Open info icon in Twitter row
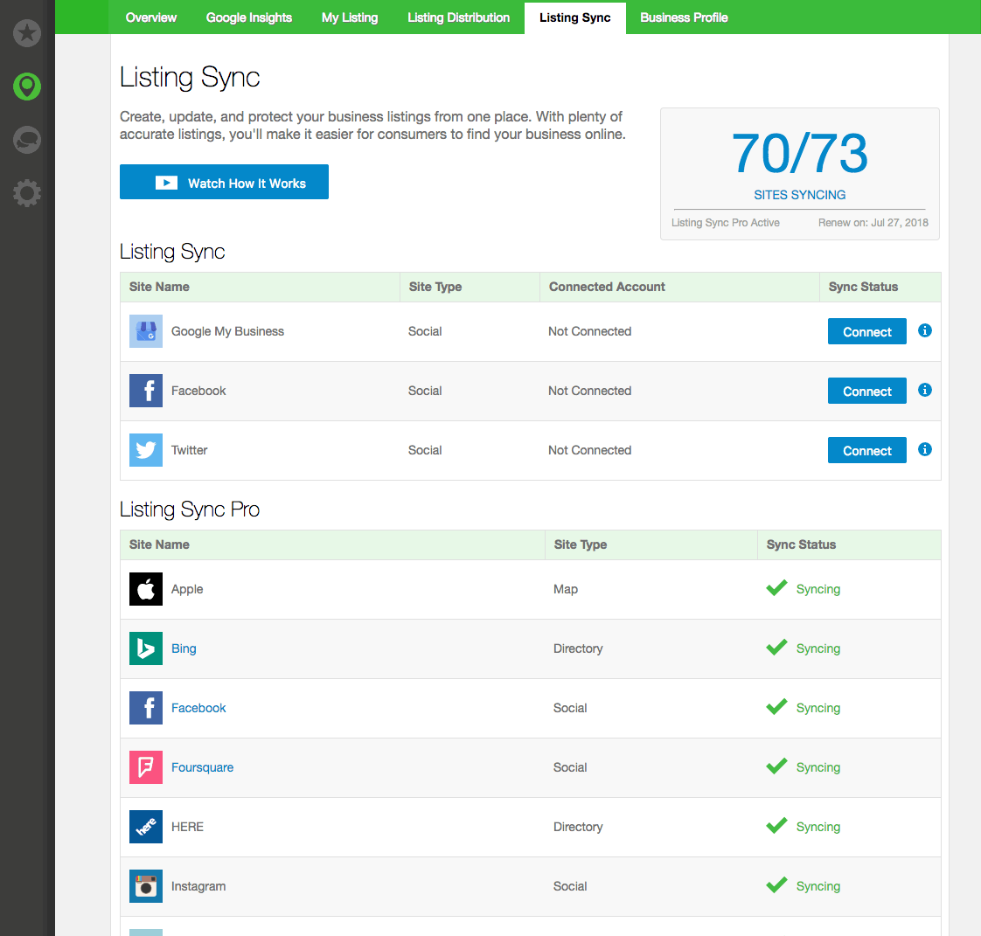 [x=925, y=449]
